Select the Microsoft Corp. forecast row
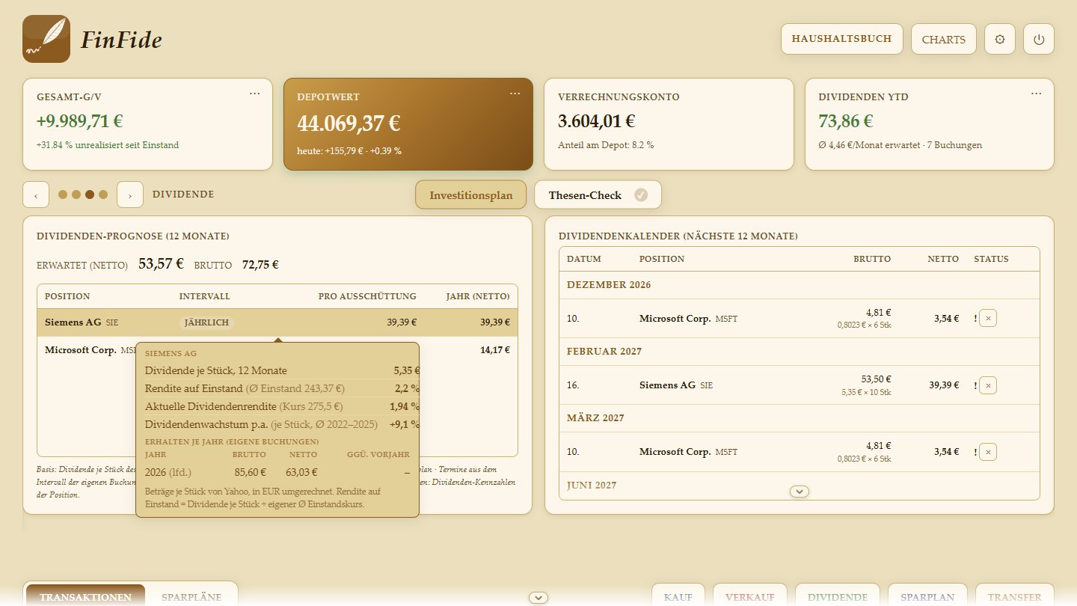Viewport: 1077px width, 606px height. click(277, 349)
